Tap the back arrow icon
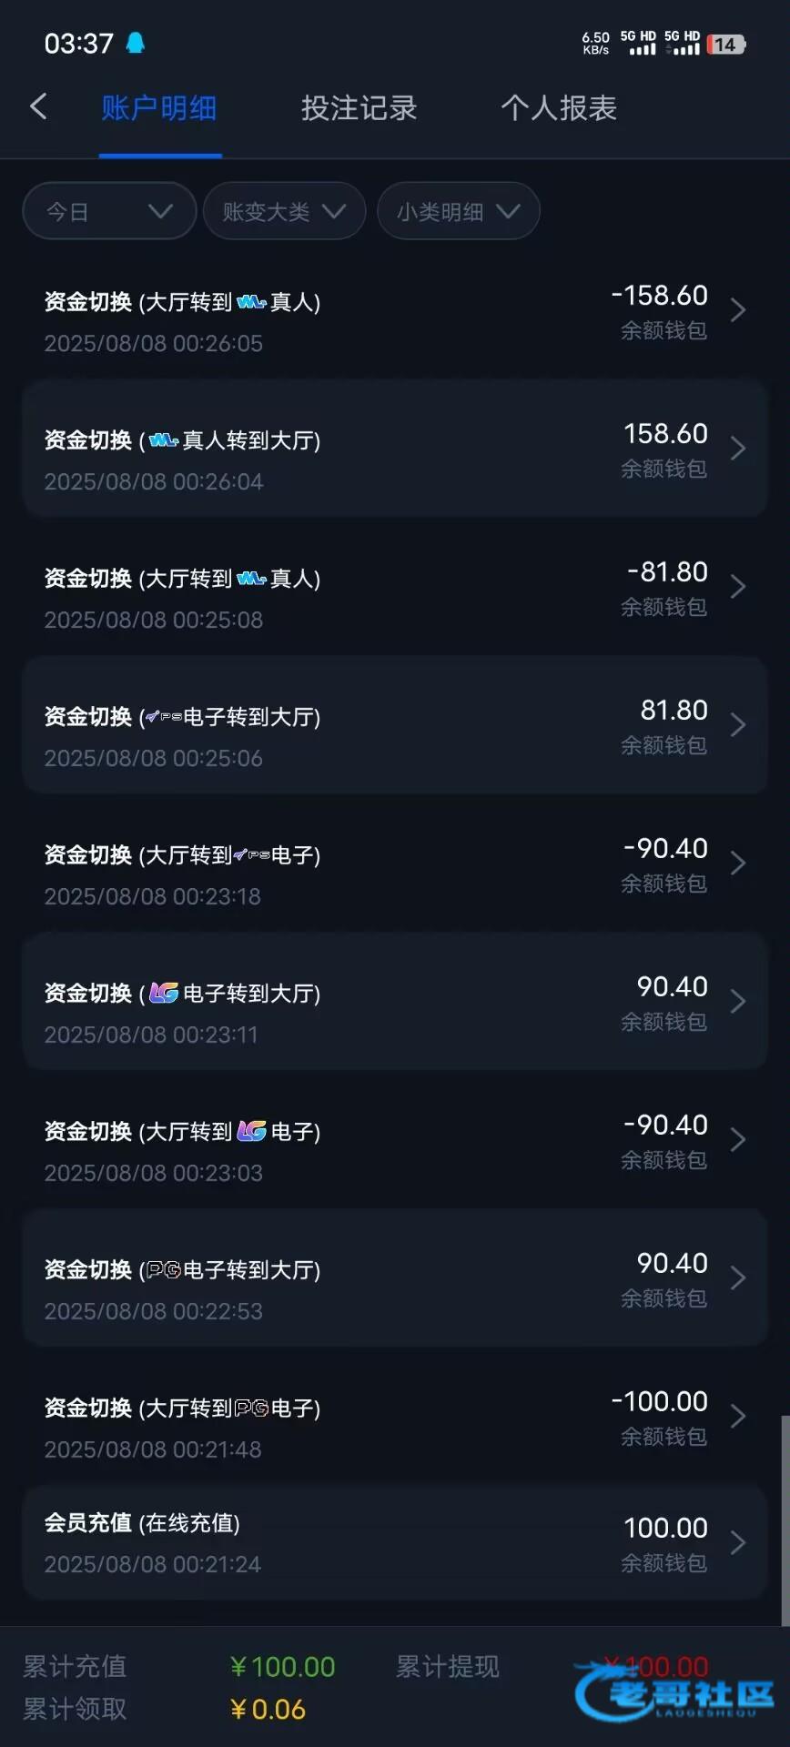Screen dimensions: 790x1747 click(x=38, y=107)
